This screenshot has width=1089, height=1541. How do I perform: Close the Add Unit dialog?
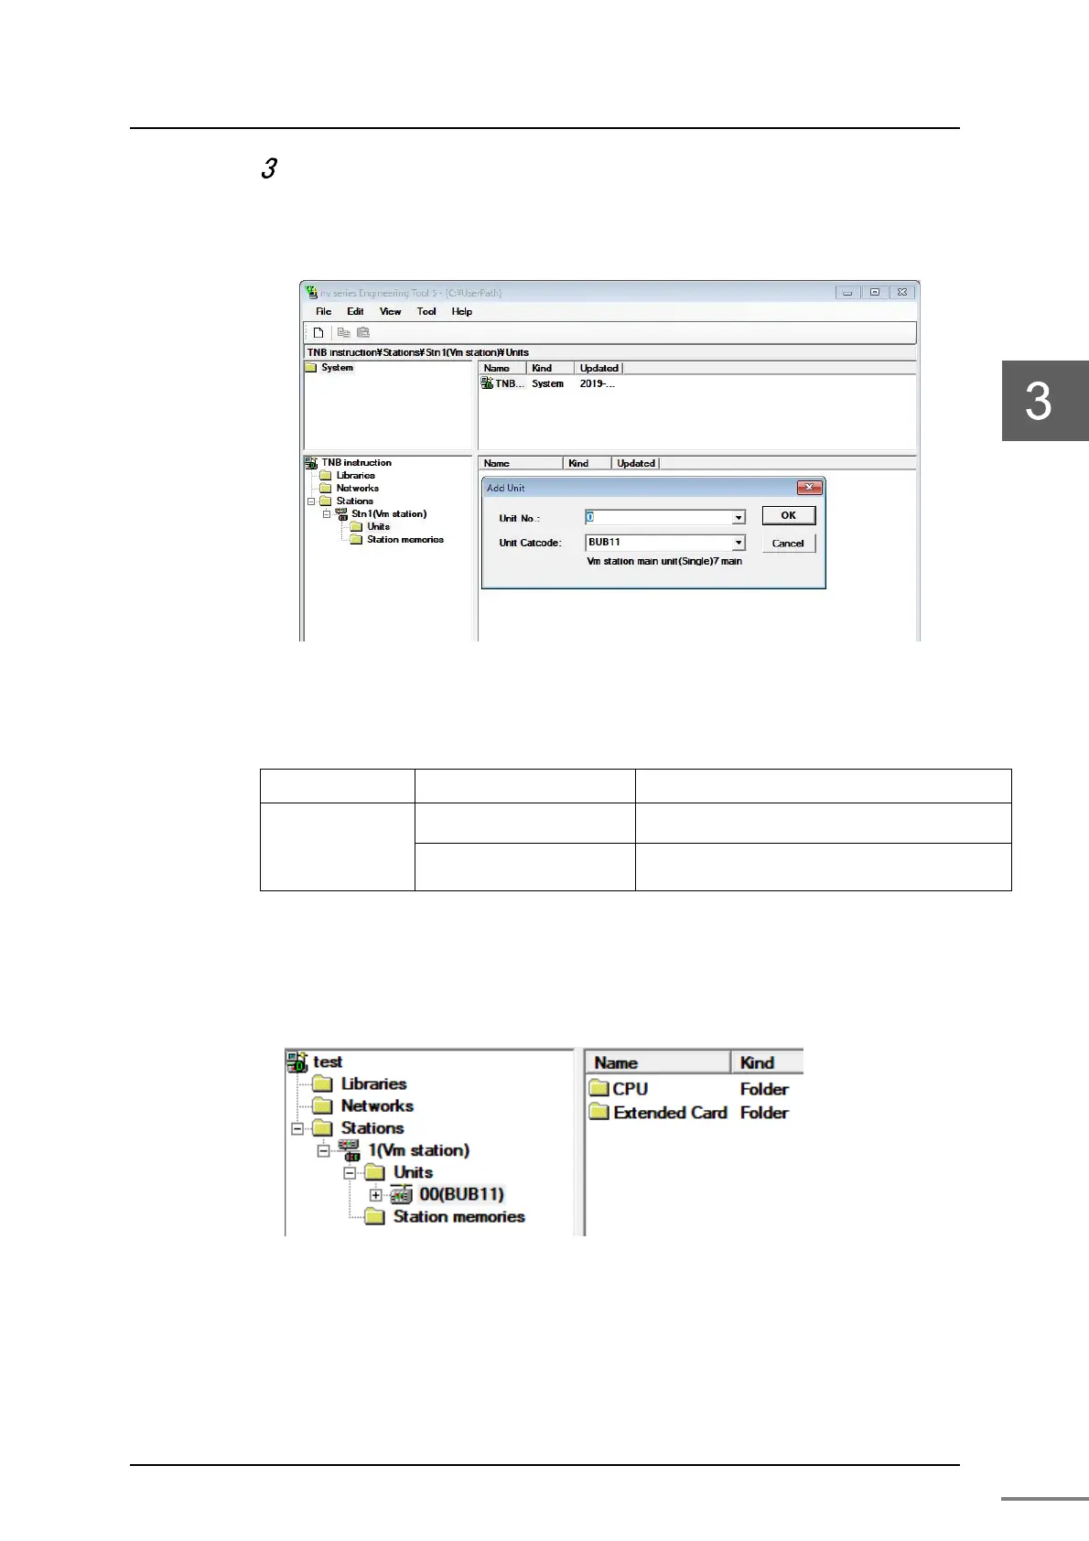coord(809,488)
